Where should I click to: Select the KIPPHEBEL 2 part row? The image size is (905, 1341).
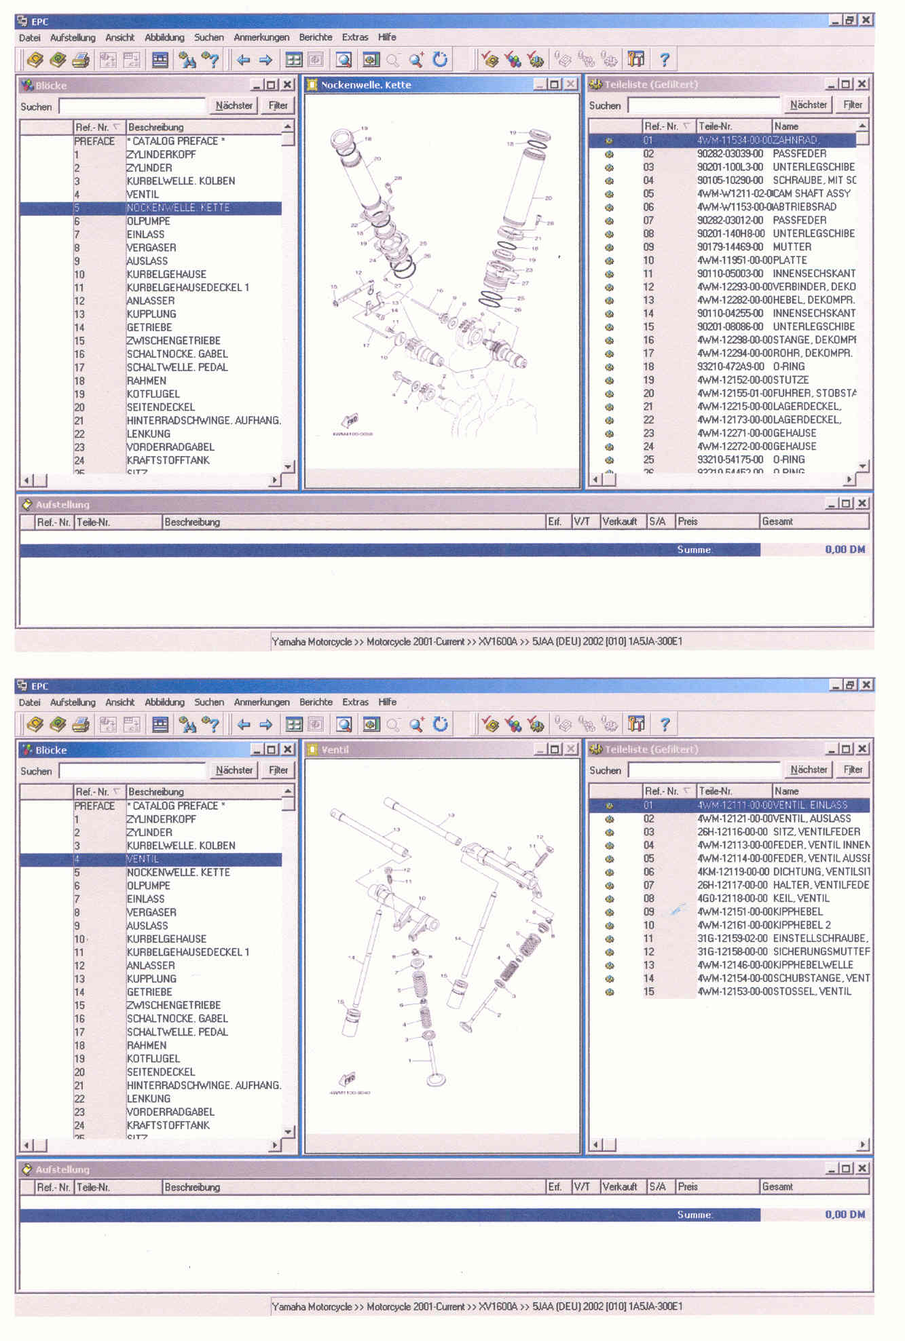[x=747, y=925]
